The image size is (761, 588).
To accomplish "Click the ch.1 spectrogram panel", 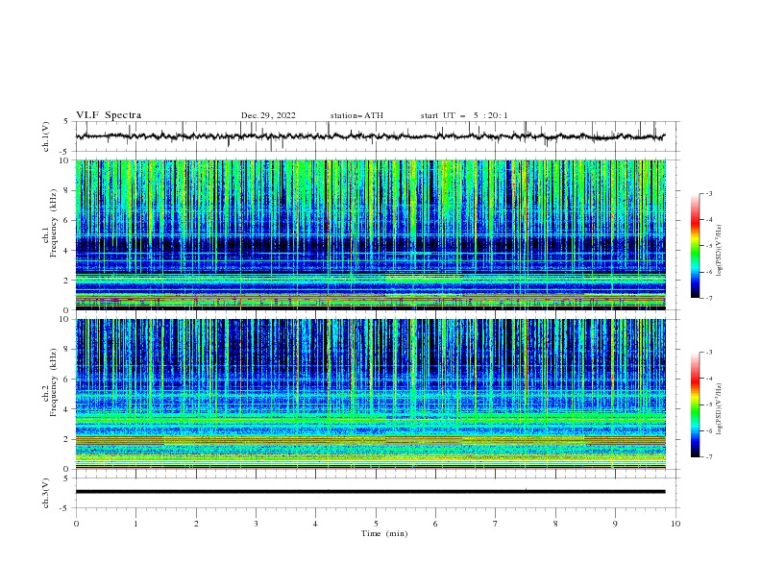I will (370, 234).
